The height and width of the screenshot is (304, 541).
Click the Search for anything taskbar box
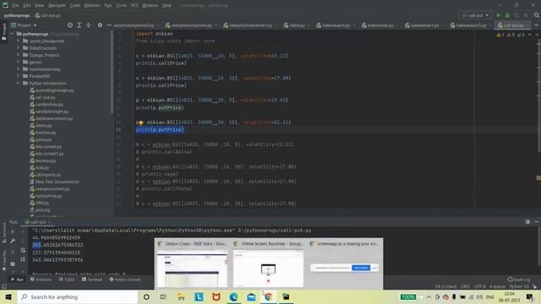point(78,296)
